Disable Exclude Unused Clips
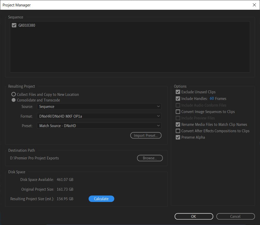Screen dimensions: 260x225 click(178, 92)
